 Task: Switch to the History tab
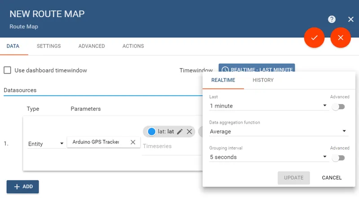(x=263, y=80)
